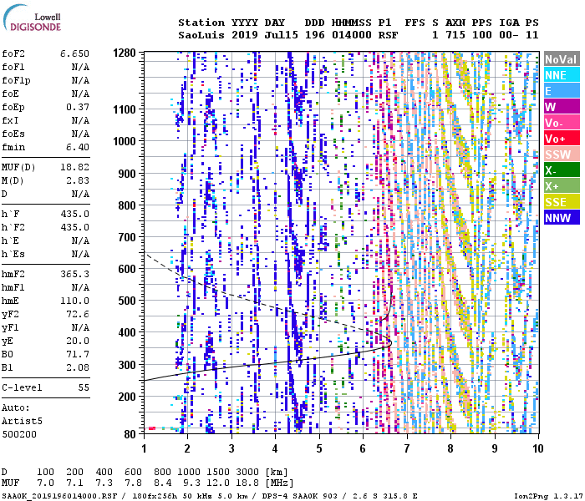Click the 5 MHz frequency axis label
Image resolution: width=585 pixels, height=501 pixels.
(319, 448)
